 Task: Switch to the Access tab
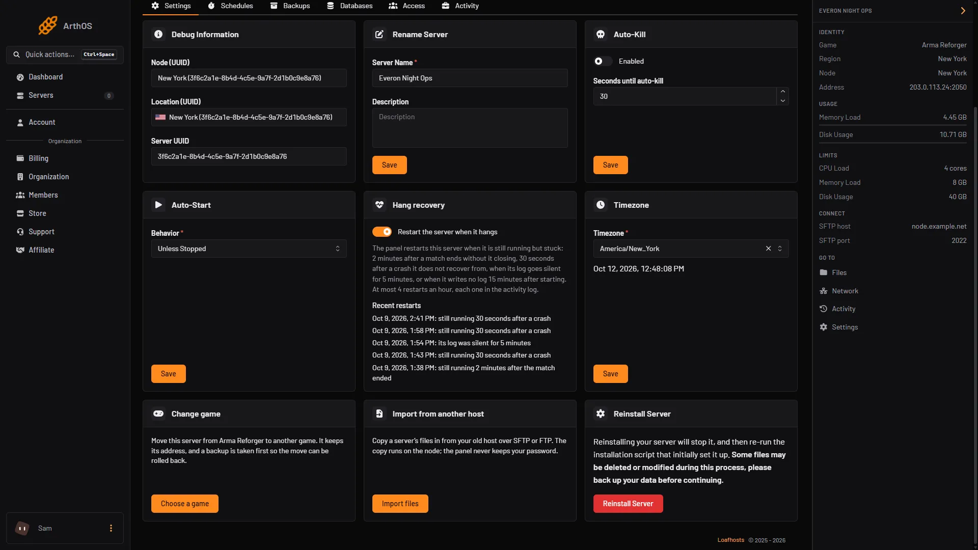pos(406,6)
